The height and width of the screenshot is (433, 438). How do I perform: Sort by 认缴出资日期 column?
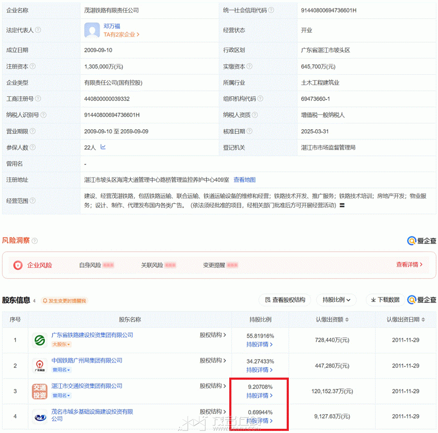(423, 320)
